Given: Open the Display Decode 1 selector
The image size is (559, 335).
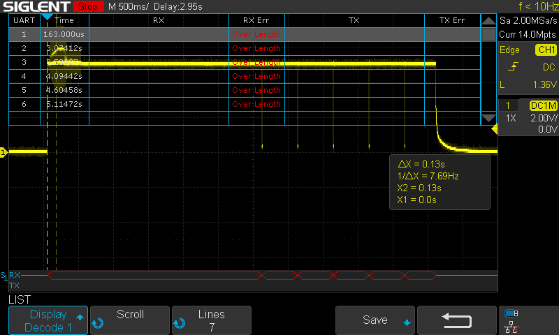Looking at the screenshot, I should coord(48,320).
